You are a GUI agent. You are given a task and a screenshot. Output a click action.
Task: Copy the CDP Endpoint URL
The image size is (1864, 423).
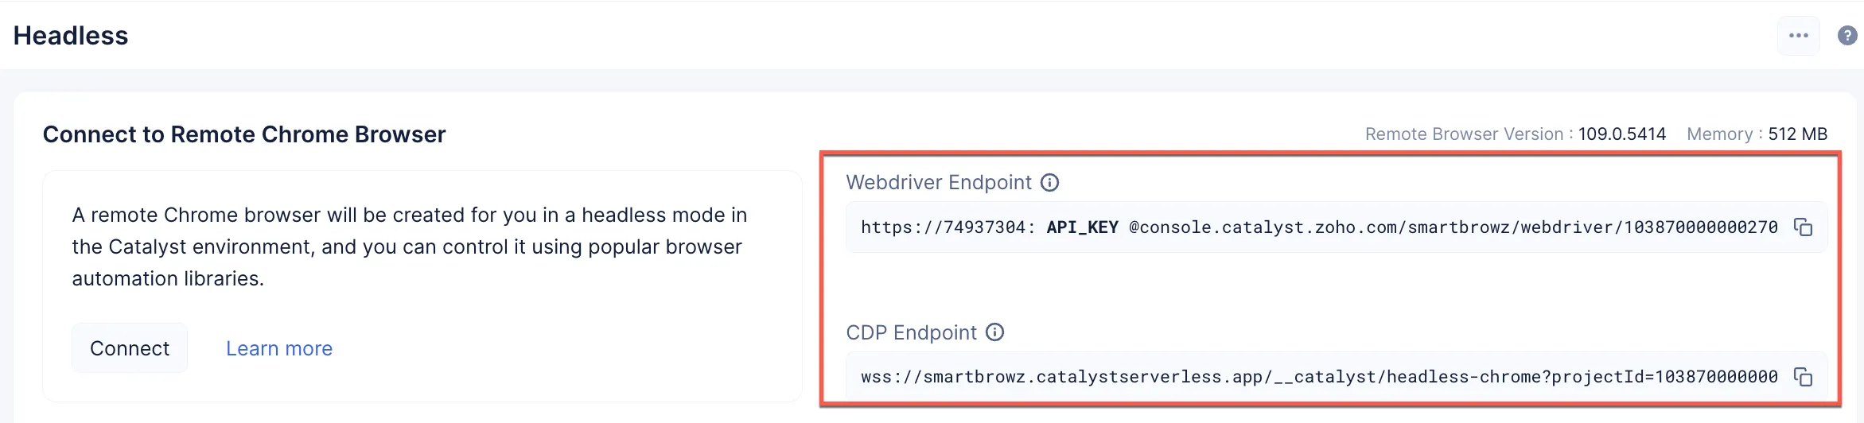coord(1803,377)
